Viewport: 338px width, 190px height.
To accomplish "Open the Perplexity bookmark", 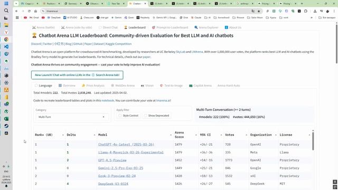I will coord(143,17).
